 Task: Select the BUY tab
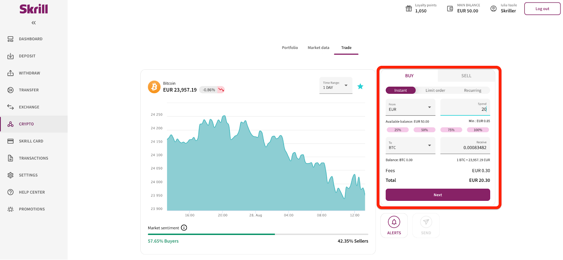(x=409, y=76)
